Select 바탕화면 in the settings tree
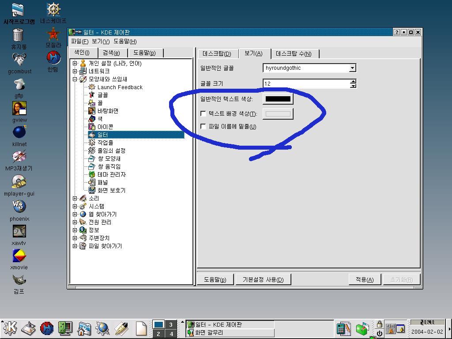 (x=108, y=111)
